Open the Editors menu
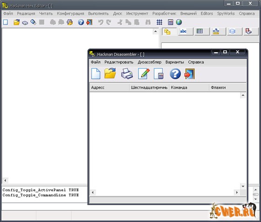Screen dimensions: 261x222 click(207, 13)
